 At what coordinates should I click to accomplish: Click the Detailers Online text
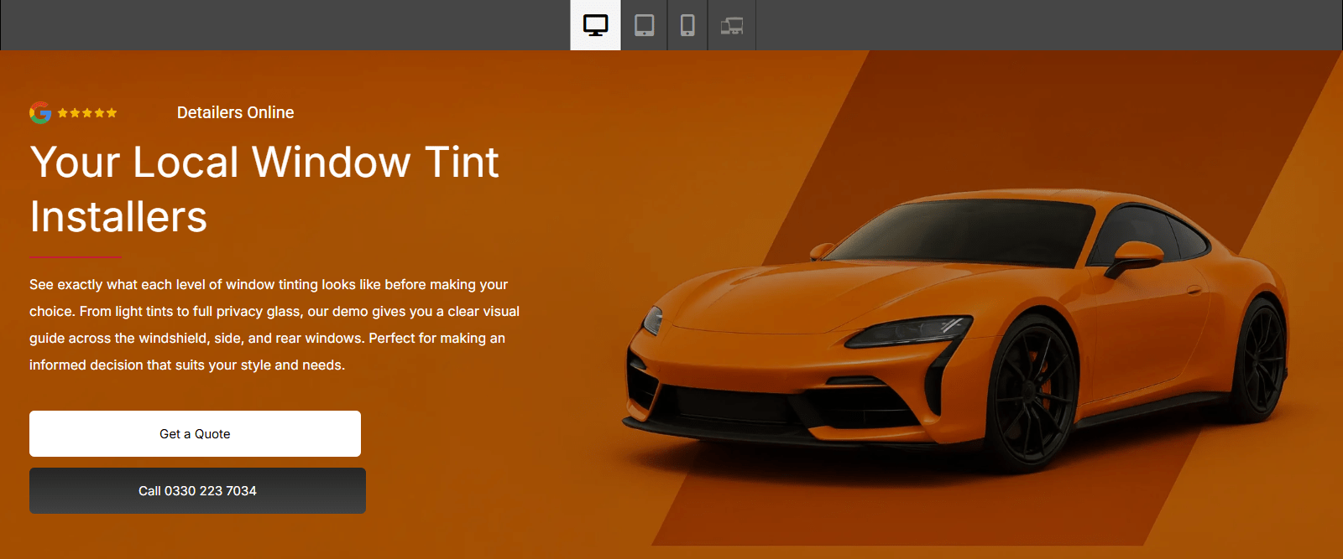[x=235, y=112]
